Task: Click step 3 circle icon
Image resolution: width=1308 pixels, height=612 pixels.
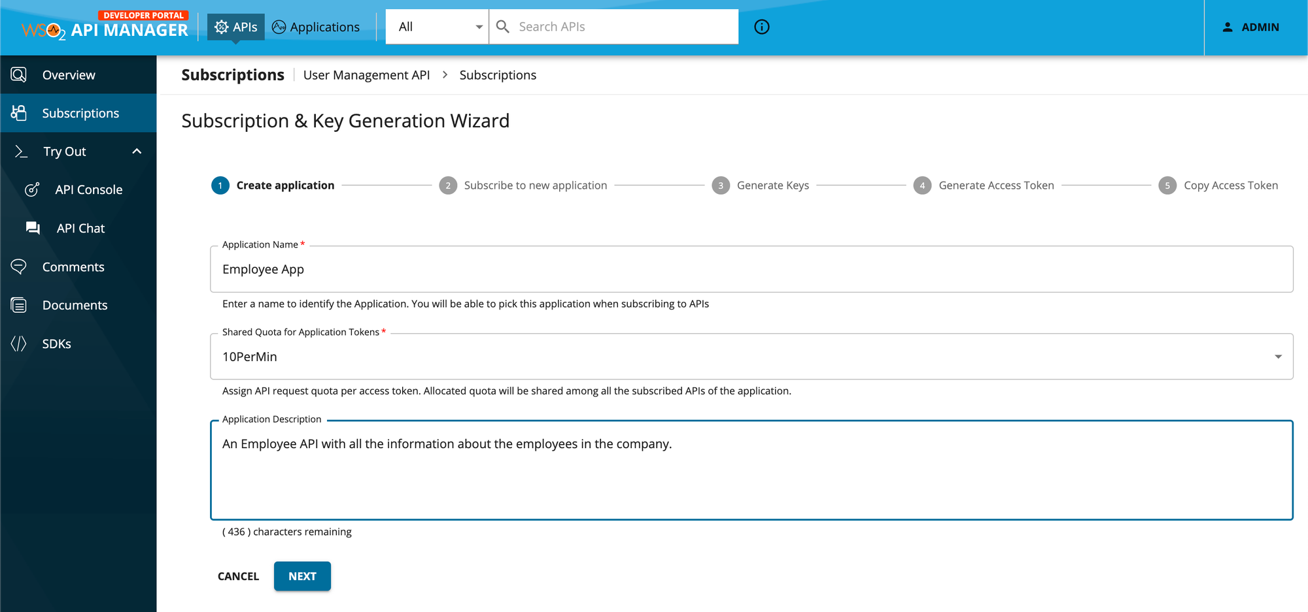Action: [x=721, y=185]
